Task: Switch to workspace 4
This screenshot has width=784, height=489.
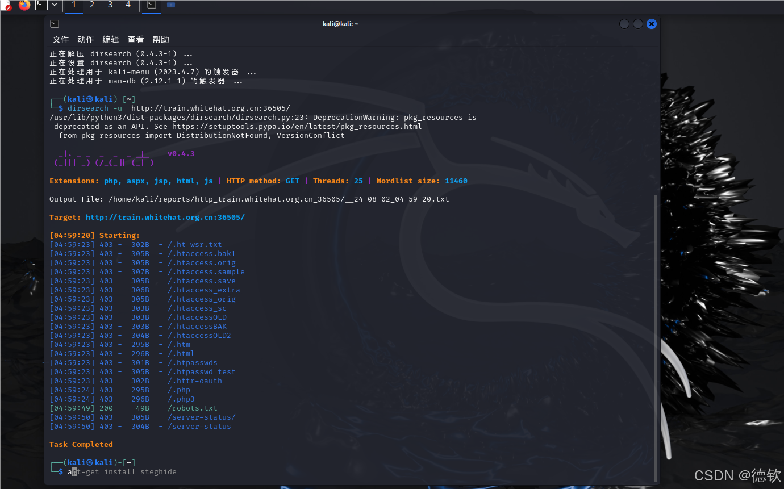Action: coord(128,5)
